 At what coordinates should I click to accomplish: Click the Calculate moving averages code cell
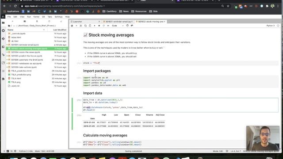coord(180,143)
